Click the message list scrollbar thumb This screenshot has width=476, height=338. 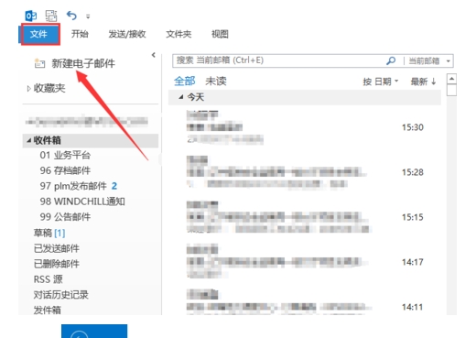451,90
